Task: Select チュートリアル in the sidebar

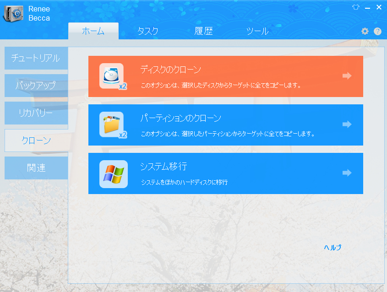Action: point(36,58)
